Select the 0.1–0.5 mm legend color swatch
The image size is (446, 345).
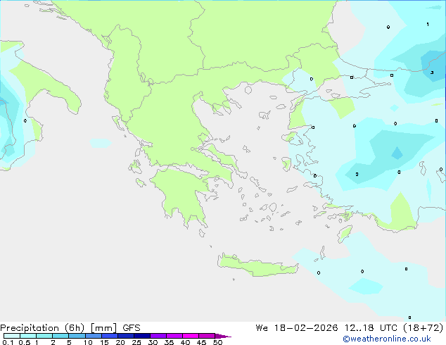[x=12, y=336]
